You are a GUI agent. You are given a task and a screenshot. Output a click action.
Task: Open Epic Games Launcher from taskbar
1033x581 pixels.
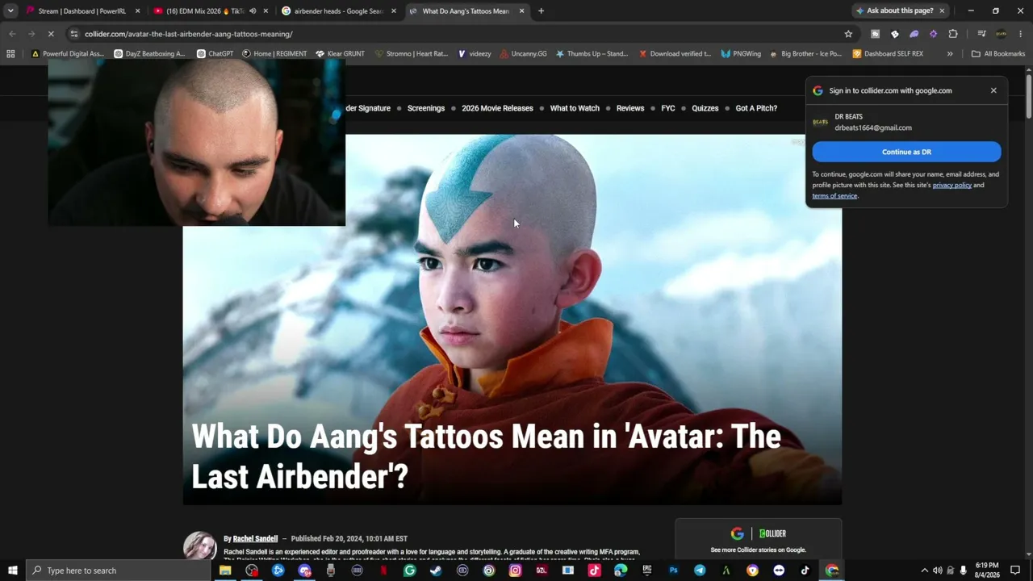pos(647,571)
